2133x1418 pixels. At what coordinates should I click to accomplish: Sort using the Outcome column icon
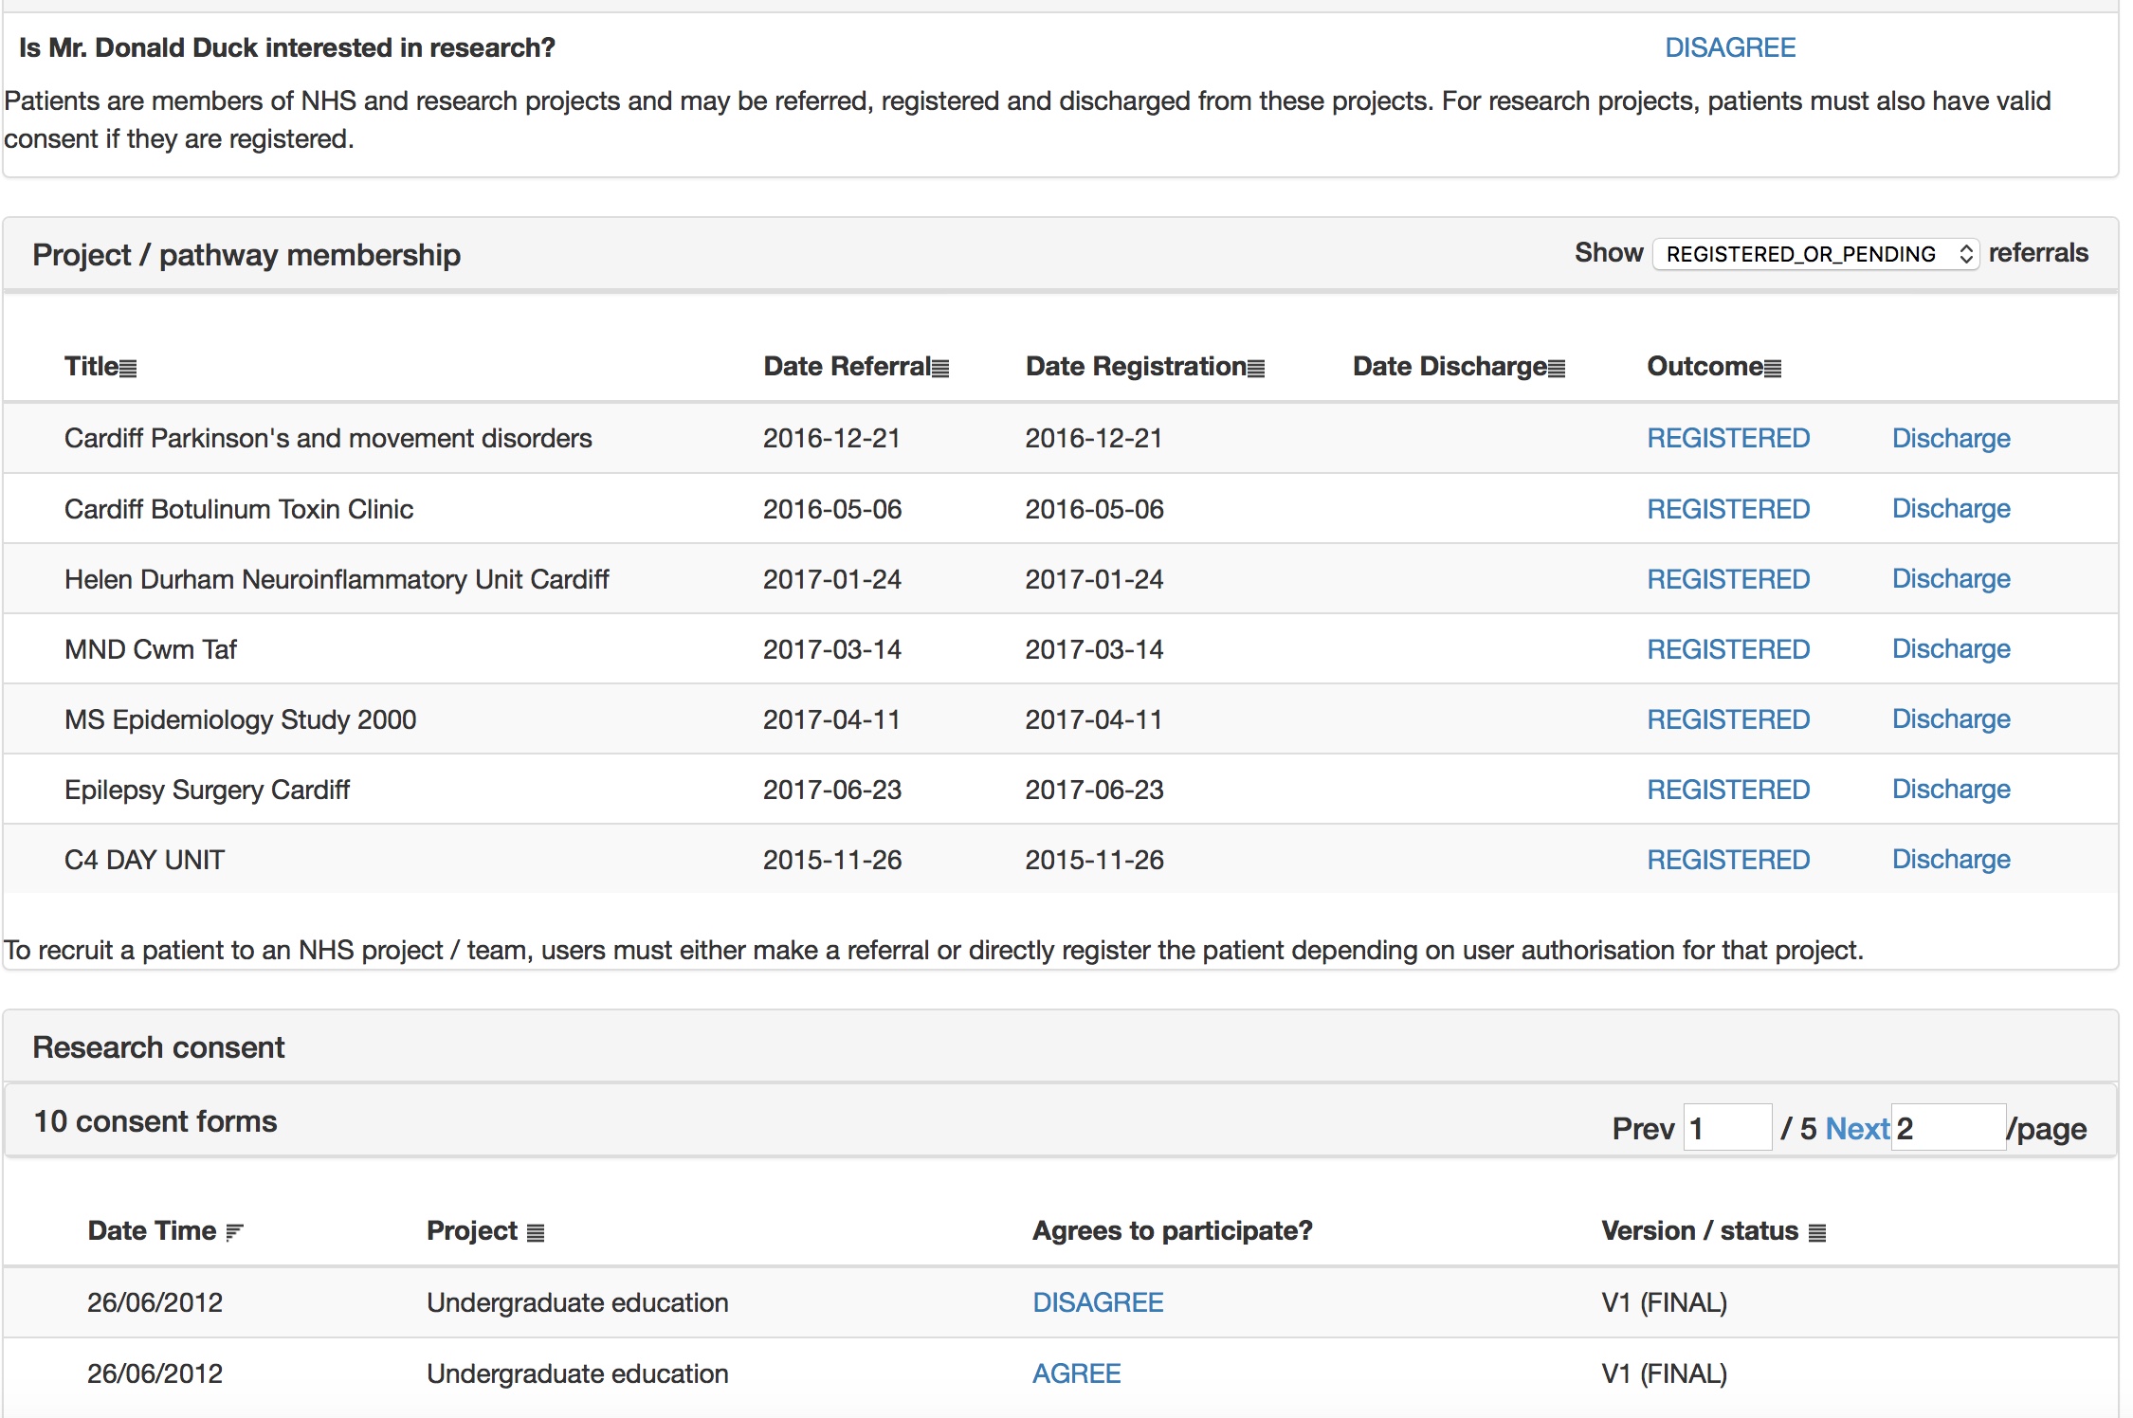pos(1772,369)
